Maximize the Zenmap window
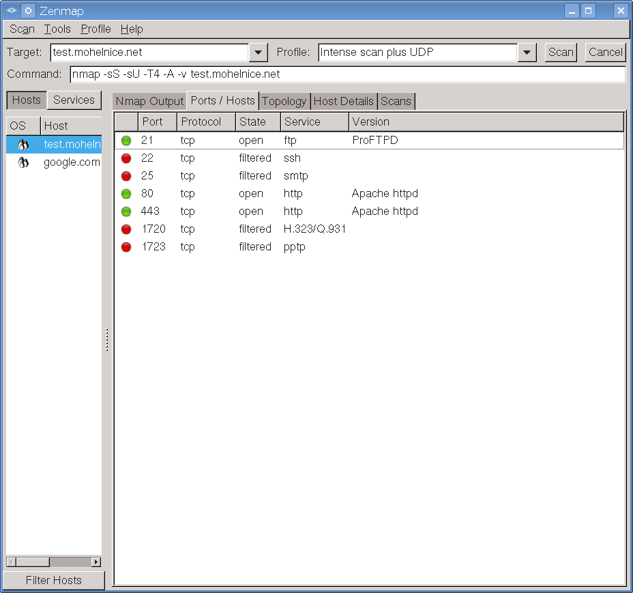Image resolution: width=633 pixels, height=593 pixels. click(x=588, y=11)
